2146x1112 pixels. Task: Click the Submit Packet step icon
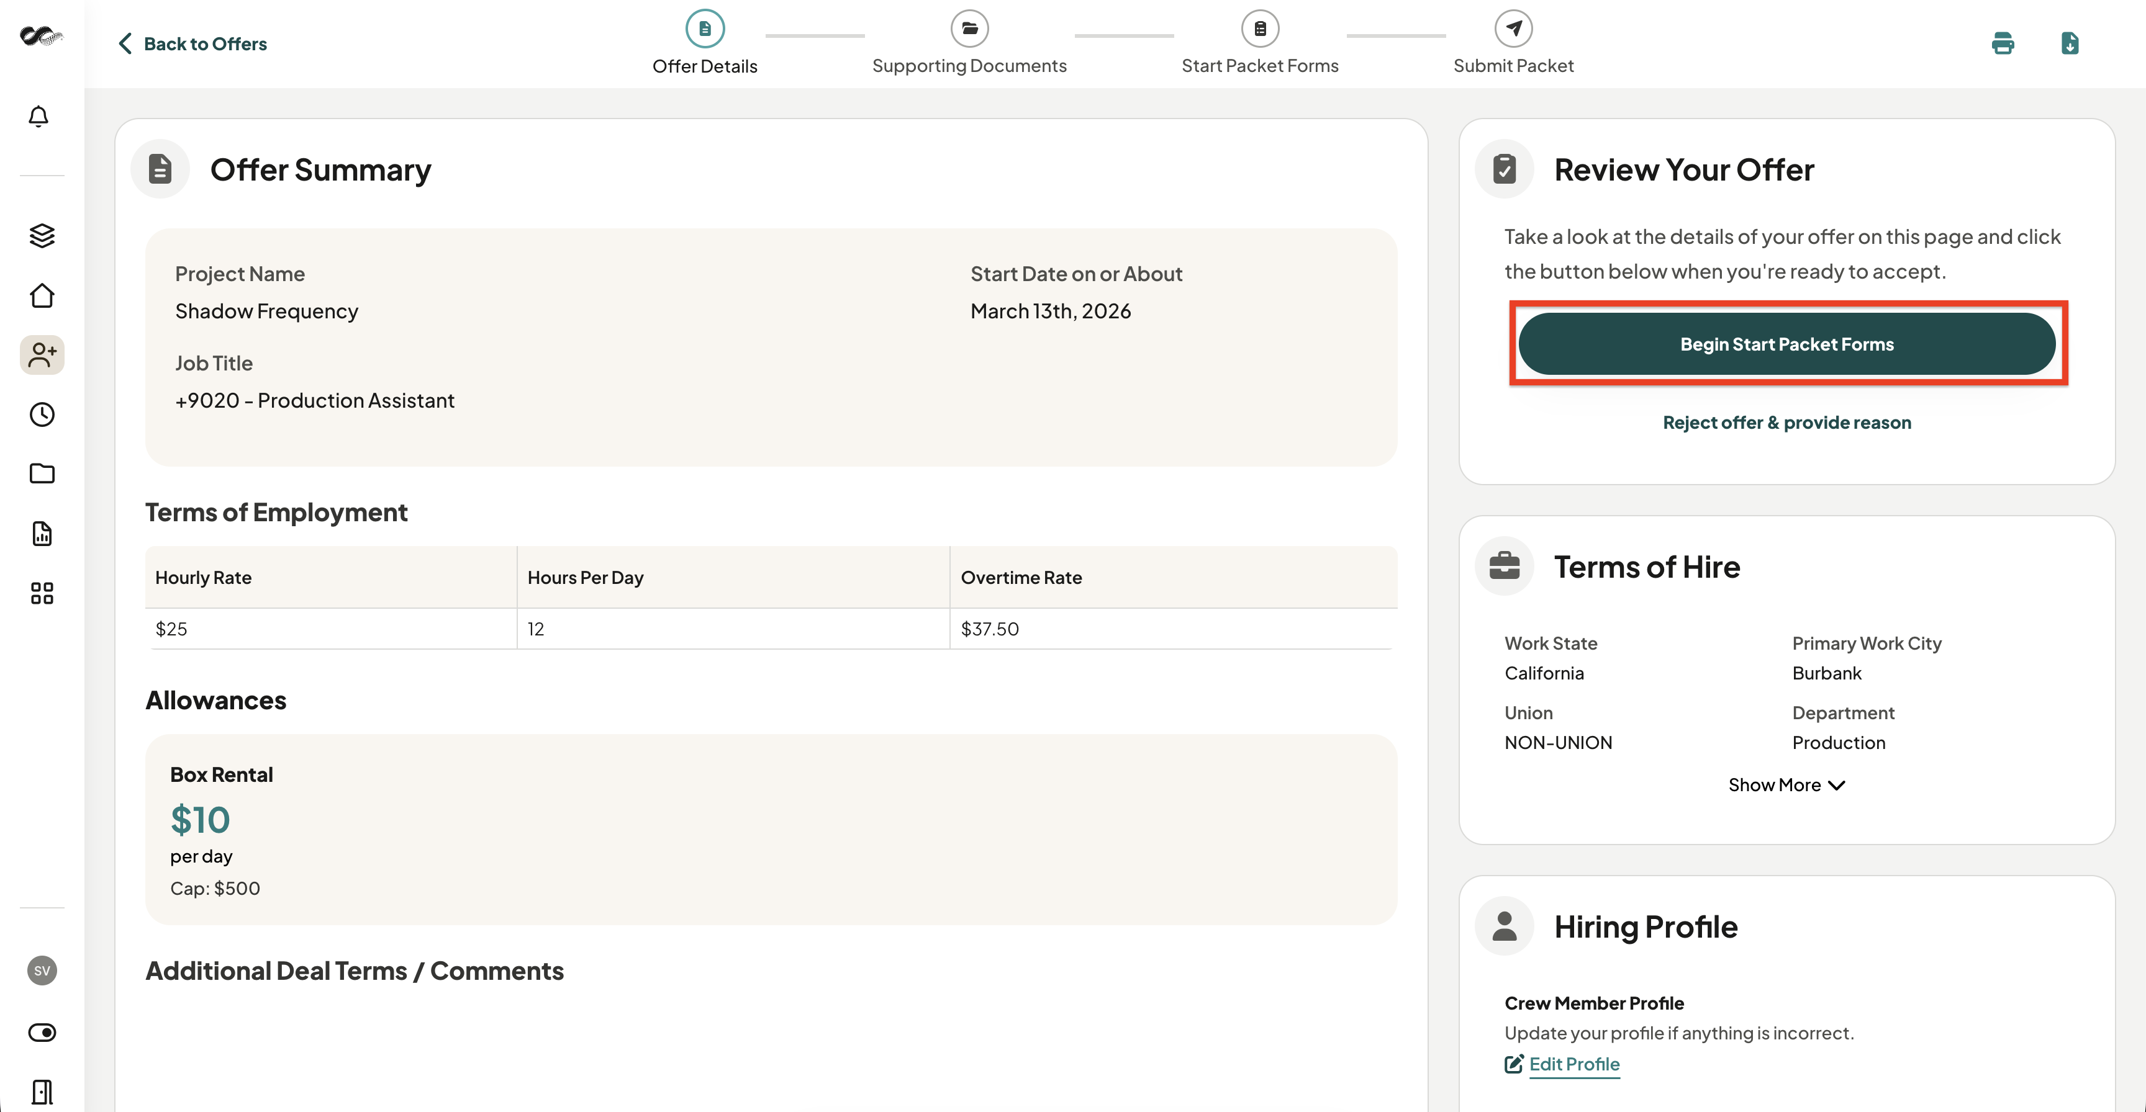(x=1514, y=29)
